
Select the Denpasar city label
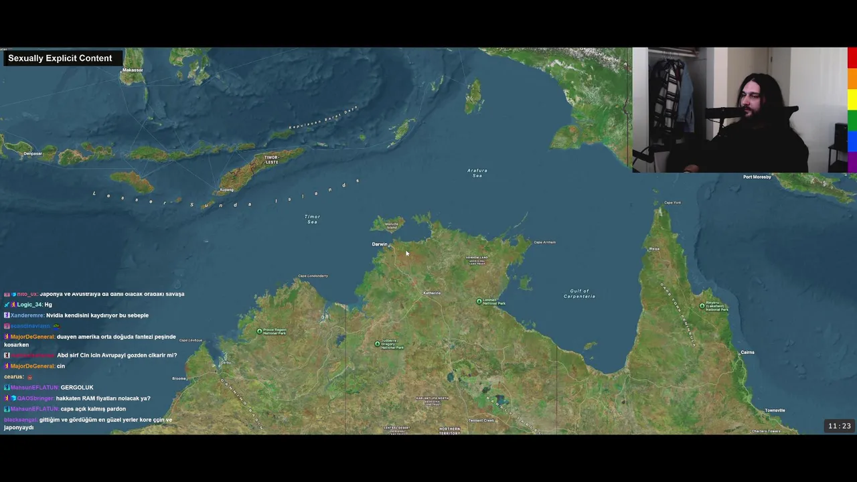click(x=33, y=153)
